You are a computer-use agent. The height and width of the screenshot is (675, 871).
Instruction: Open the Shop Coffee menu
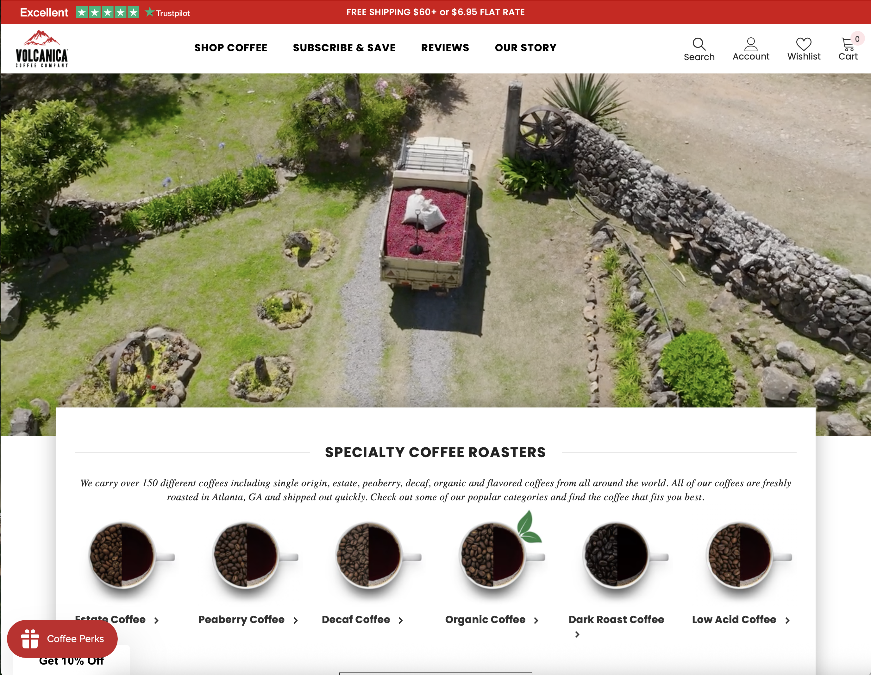(x=230, y=48)
